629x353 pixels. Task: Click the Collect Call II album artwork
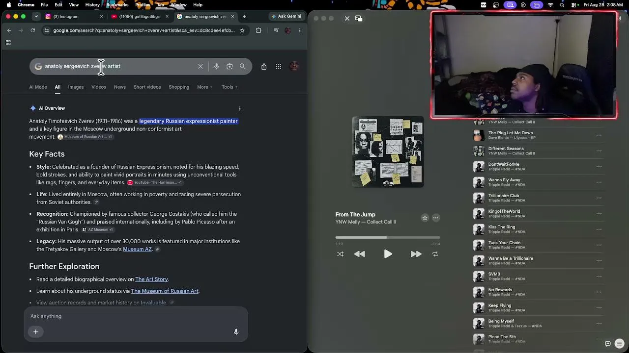click(x=388, y=151)
